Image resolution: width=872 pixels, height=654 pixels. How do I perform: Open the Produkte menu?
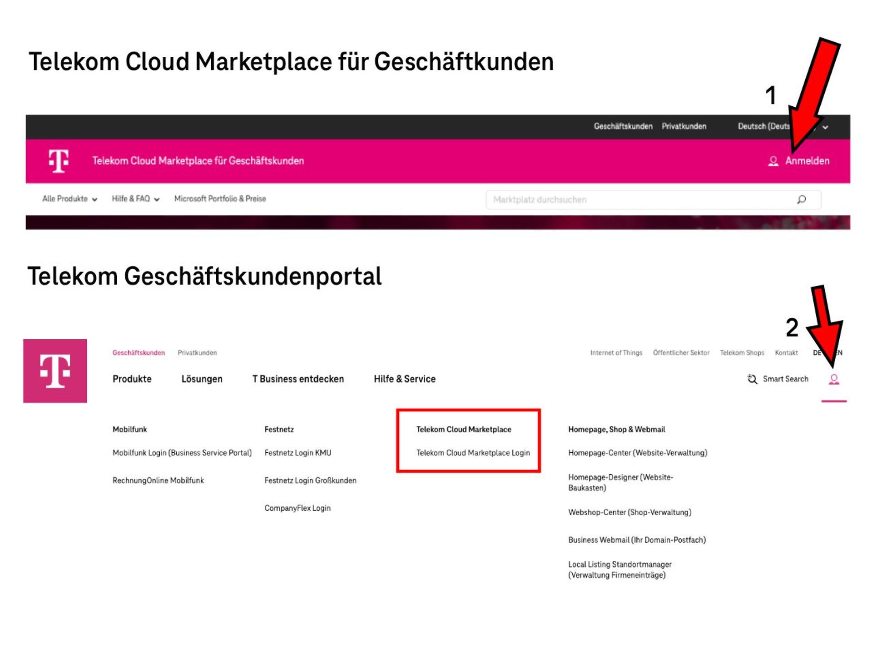(132, 379)
